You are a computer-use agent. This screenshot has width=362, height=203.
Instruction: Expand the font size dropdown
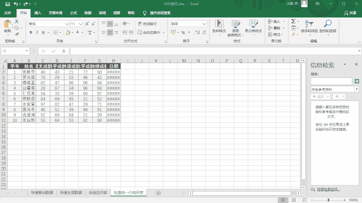click(80, 24)
